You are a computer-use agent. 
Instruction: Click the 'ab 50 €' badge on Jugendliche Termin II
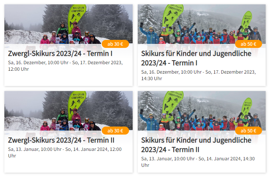[249, 131]
